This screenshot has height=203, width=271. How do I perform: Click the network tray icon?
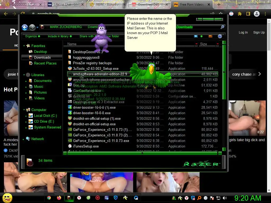point(218,198)
